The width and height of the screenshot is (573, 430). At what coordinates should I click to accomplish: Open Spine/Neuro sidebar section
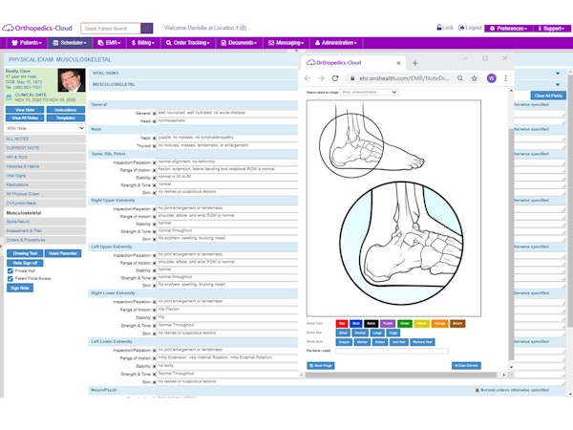[x=45, y=222]
